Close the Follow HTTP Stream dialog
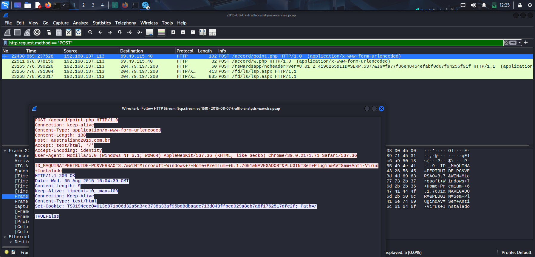535x257 pixels. click(381, 109)
